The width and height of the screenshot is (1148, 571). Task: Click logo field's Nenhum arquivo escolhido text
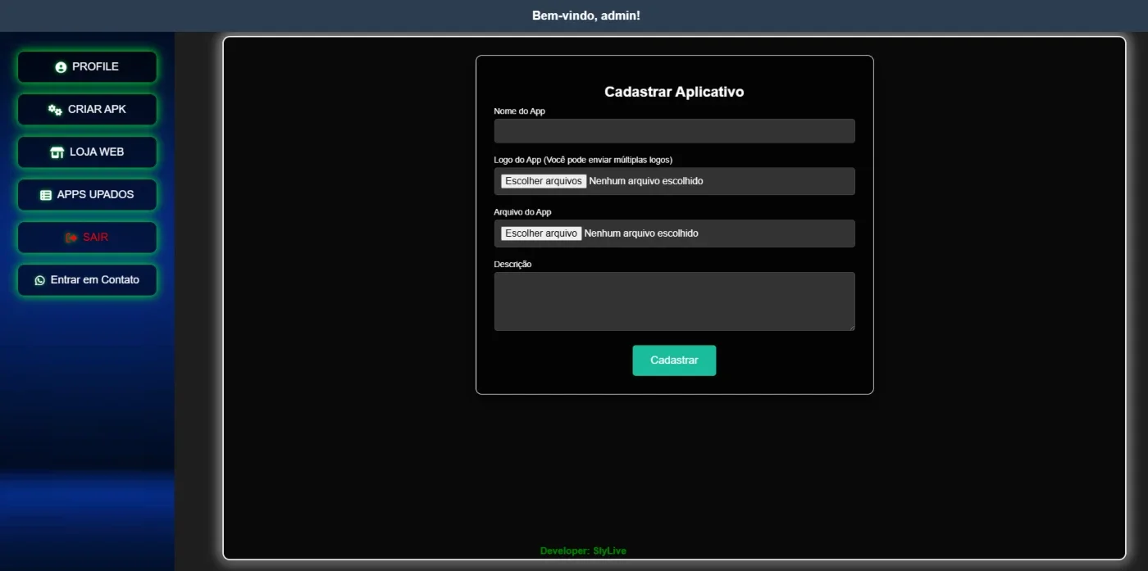646,181
